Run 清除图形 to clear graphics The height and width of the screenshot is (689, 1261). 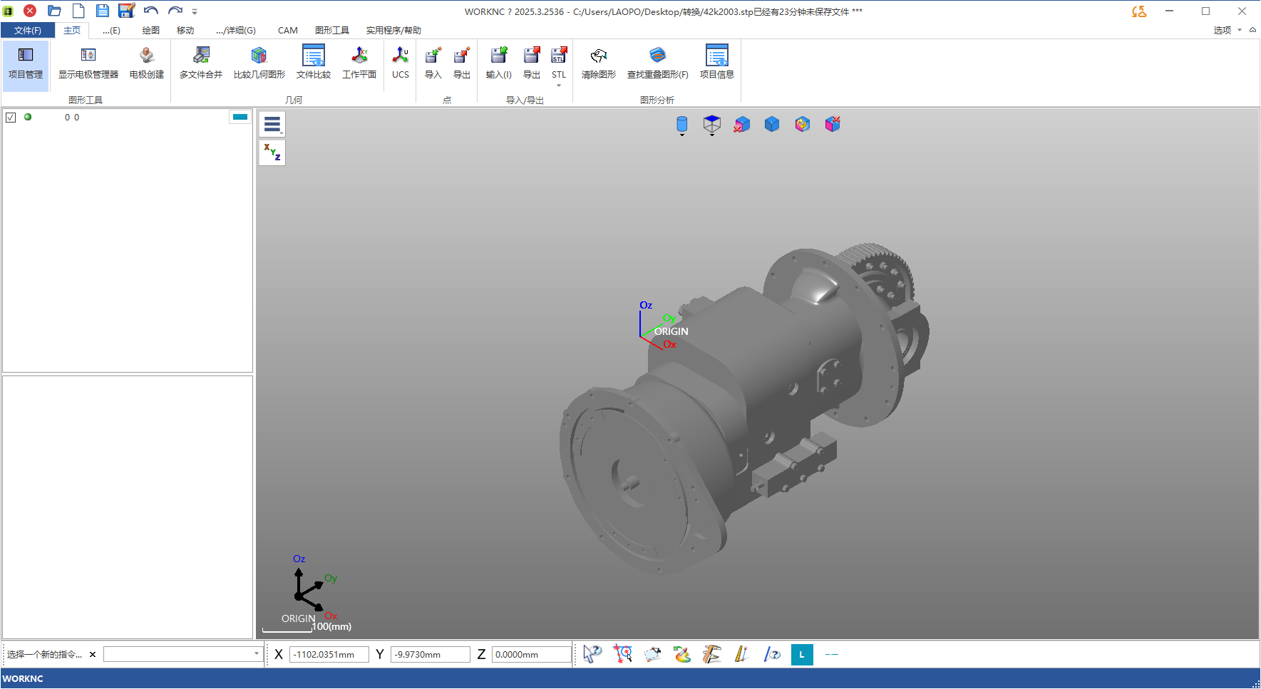pyautogui.click(x=598, y=63)
